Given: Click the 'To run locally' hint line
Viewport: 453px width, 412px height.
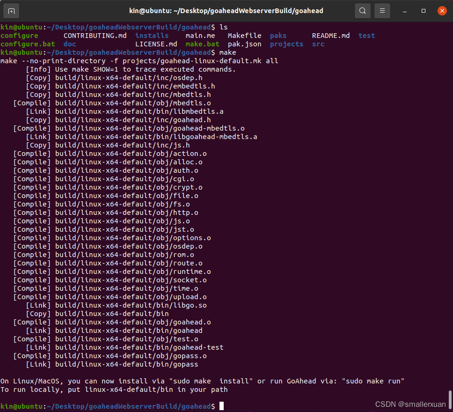Looking at the screenshot, I should (x=114, y=390).
